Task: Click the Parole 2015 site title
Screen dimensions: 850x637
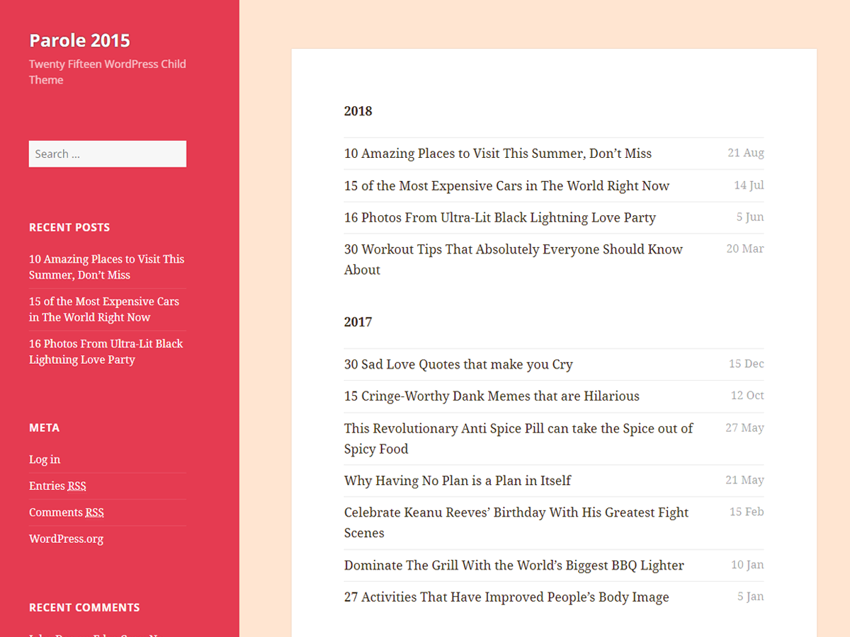Action: pos(79,40)
